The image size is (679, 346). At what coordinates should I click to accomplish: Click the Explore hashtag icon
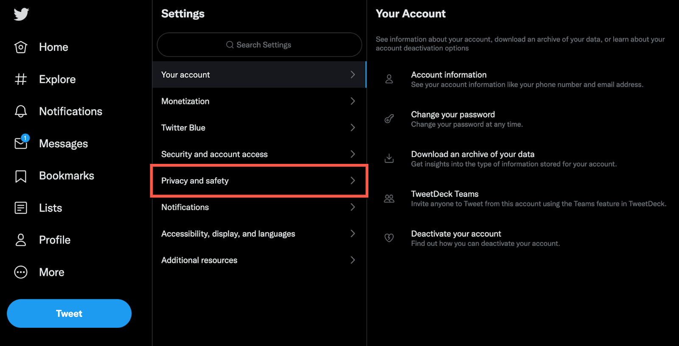tap(21, 79)
